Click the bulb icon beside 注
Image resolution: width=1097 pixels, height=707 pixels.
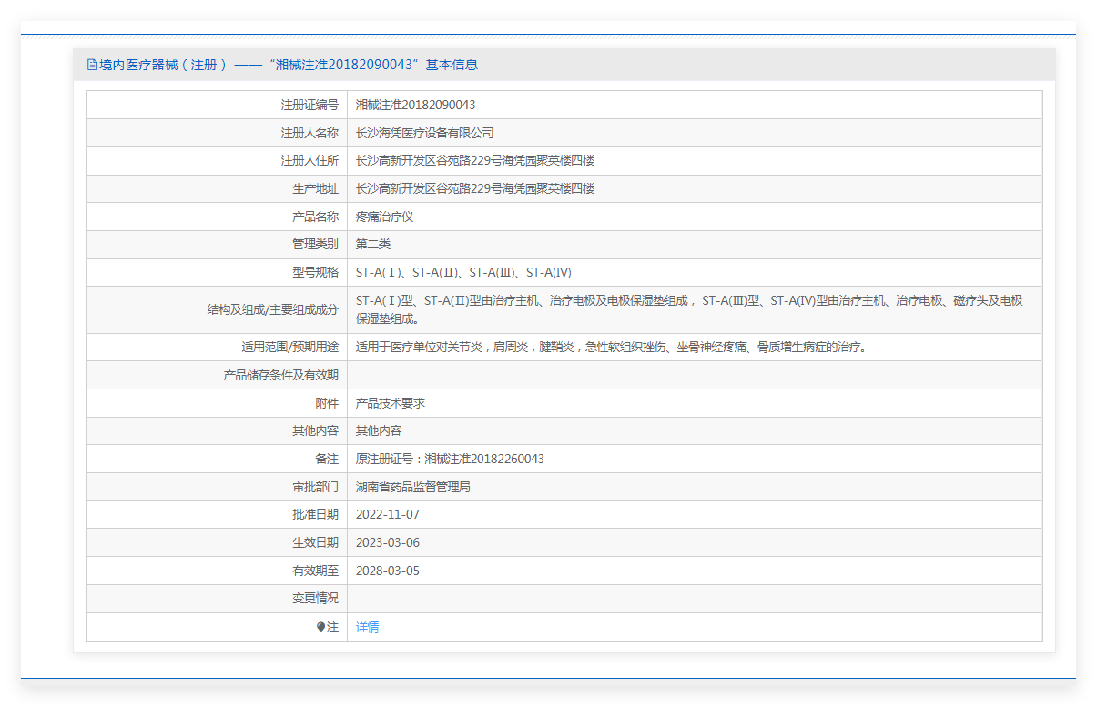(x=321, y=627)
